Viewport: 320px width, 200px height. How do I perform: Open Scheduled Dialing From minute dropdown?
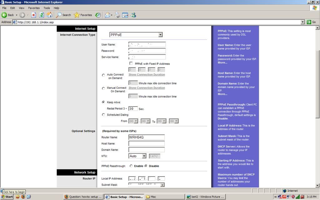click(146, 121)
